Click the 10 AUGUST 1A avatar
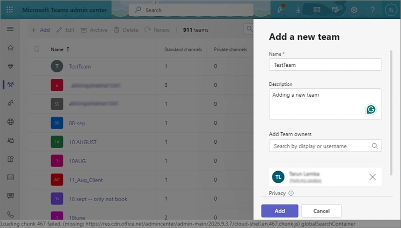Screen dimensions: 401x228 pos(57,142)
